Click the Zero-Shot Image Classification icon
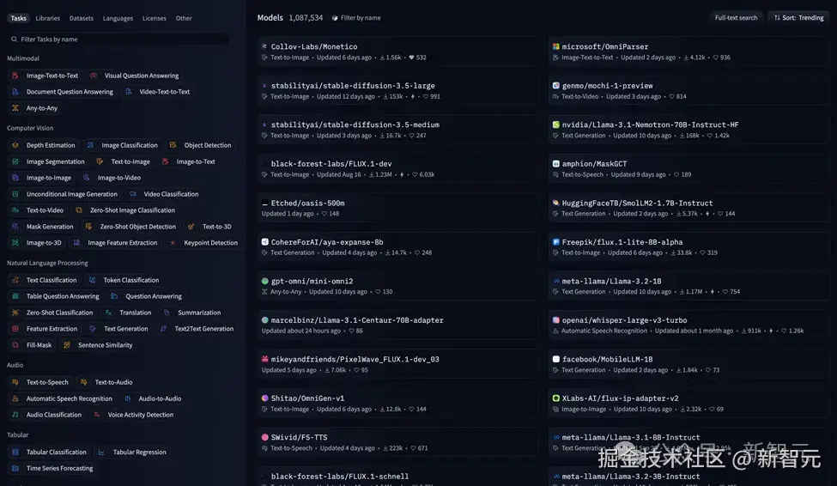The width and height of the screenshot is (837, 486). [79, 210]
